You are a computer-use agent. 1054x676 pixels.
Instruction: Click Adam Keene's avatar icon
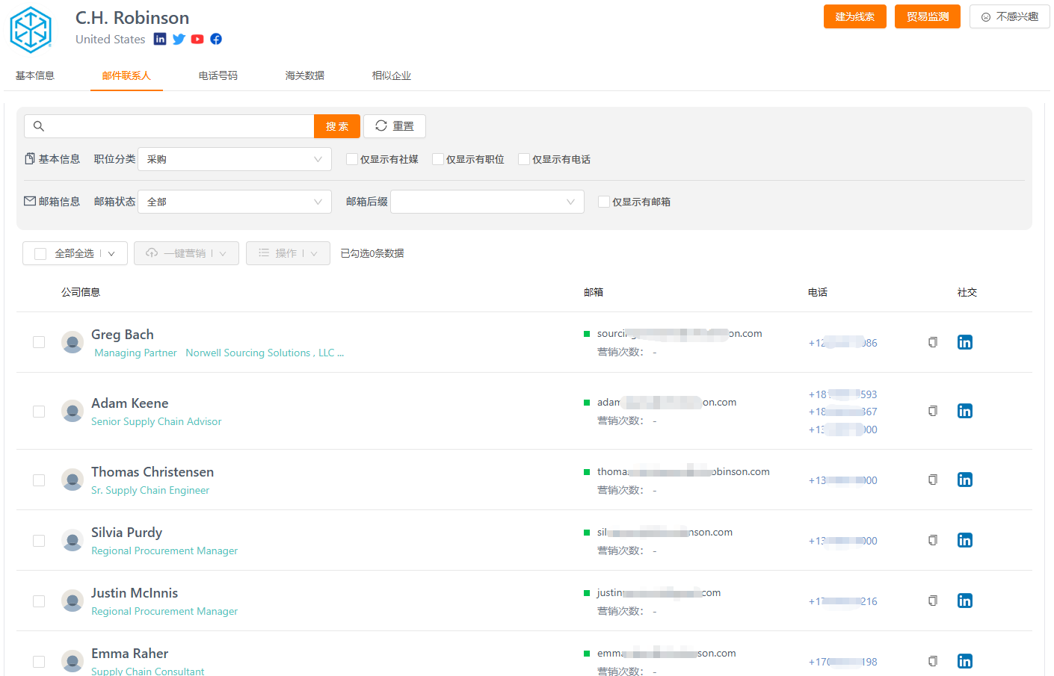point(73,411)
